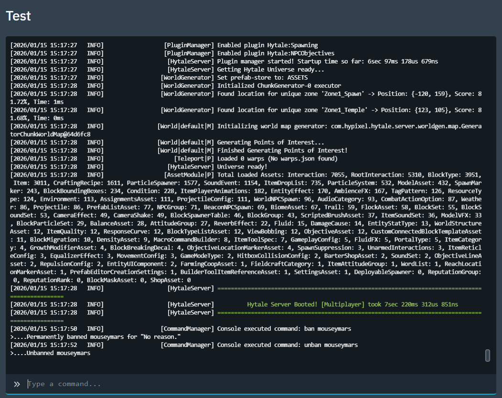
Task: Click "Enabled plugin Hytale:NPCObjectives" log line
Action: 276,53
